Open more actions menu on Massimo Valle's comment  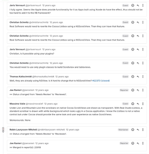click(x=143, y=104)
